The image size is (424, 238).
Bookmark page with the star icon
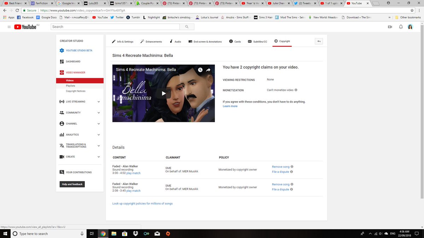tap(412, 10)
